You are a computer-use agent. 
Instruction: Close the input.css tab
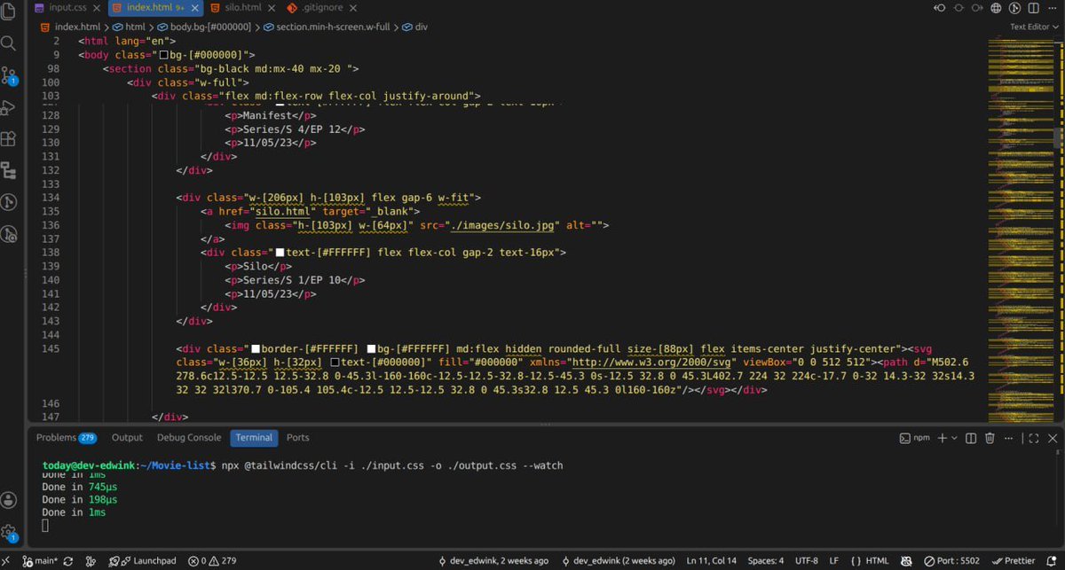98,8
